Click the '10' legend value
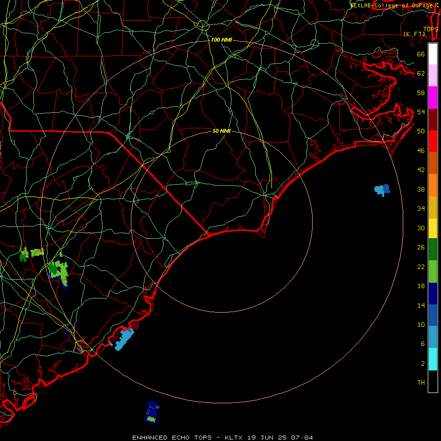This screenshot has width=441, height=441. coord(421,324)
